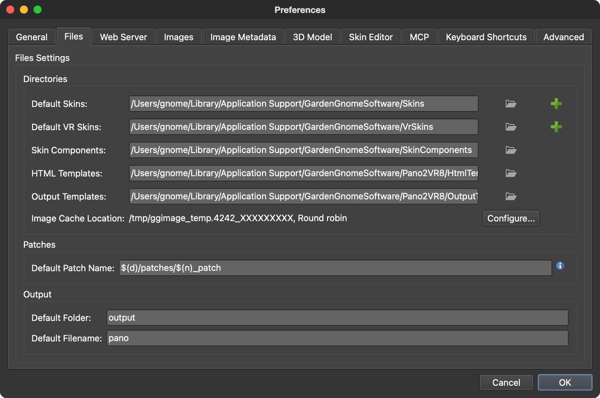Close the Preferences window with red button
This screenshot has width=600, height=398.
point(10,10)
